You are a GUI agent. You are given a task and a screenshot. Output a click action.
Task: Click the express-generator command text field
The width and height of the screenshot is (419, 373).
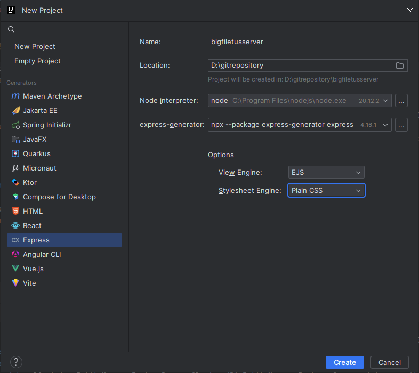tap(294, 125)
